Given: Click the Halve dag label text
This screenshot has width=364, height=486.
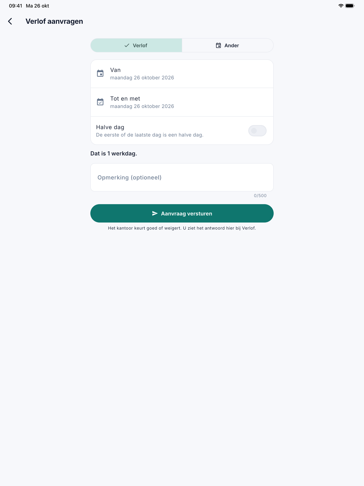Looking at the screenshot, I should [110, 127].
